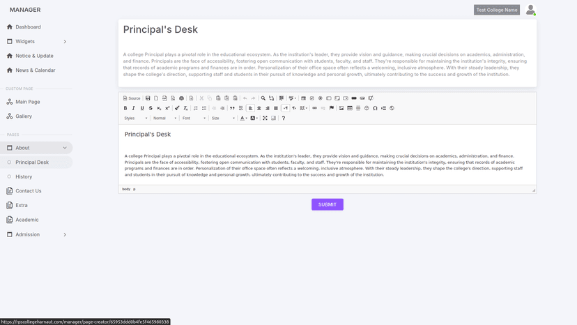
Task: Insert a form checkbox element icon
Action: 312,98
